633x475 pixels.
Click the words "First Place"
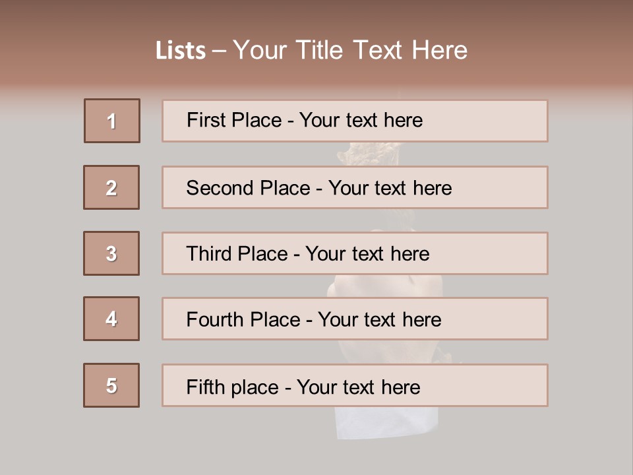tap(235, 120)
